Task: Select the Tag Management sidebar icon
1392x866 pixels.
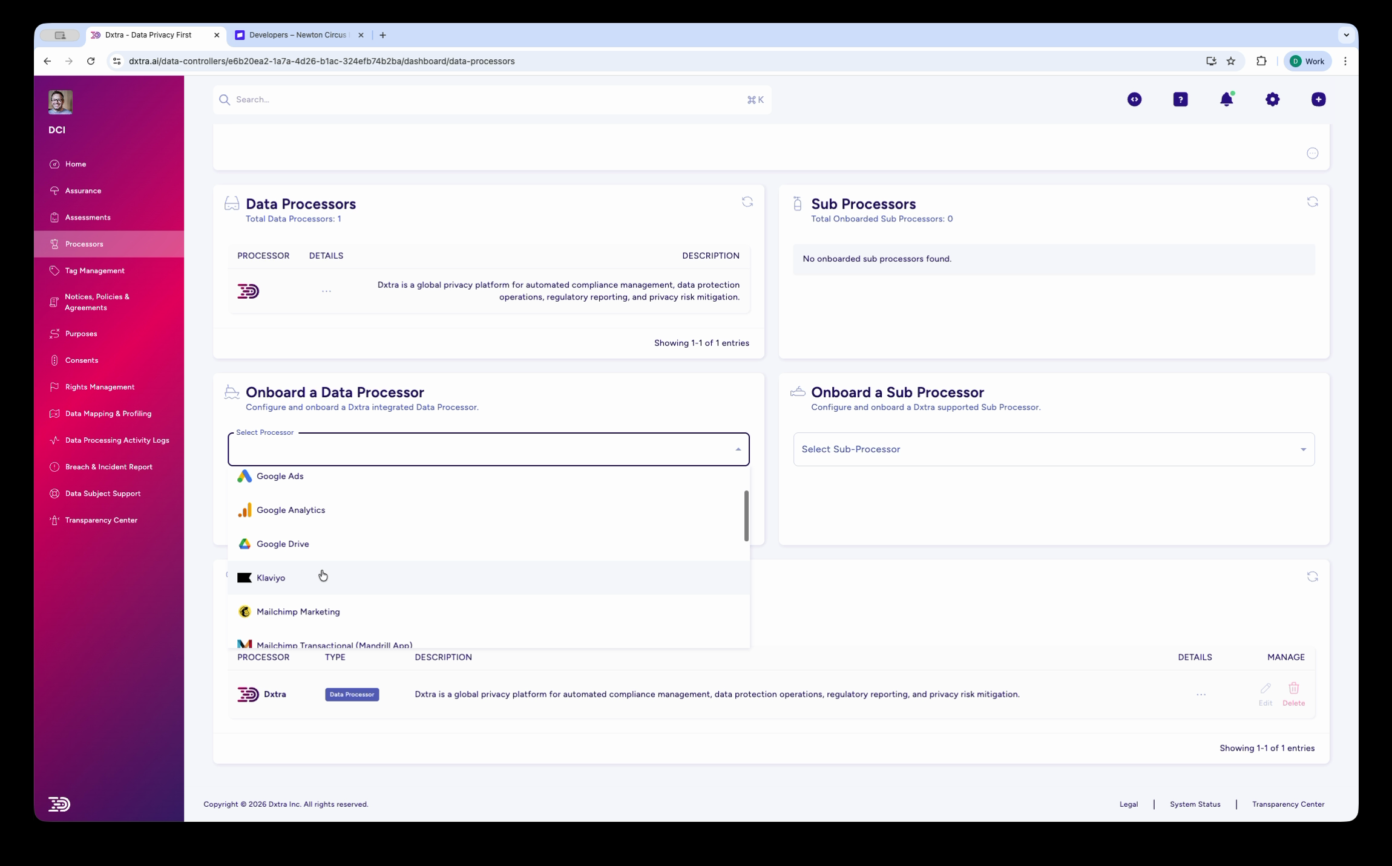Action: [x=54, y=270]
